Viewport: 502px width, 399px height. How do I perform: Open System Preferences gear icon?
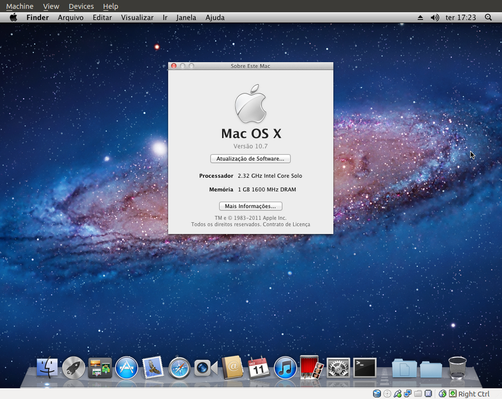tap(338, 367)
